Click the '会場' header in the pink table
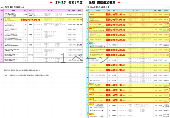Screen dimensions: 170x118 point(30,11)
